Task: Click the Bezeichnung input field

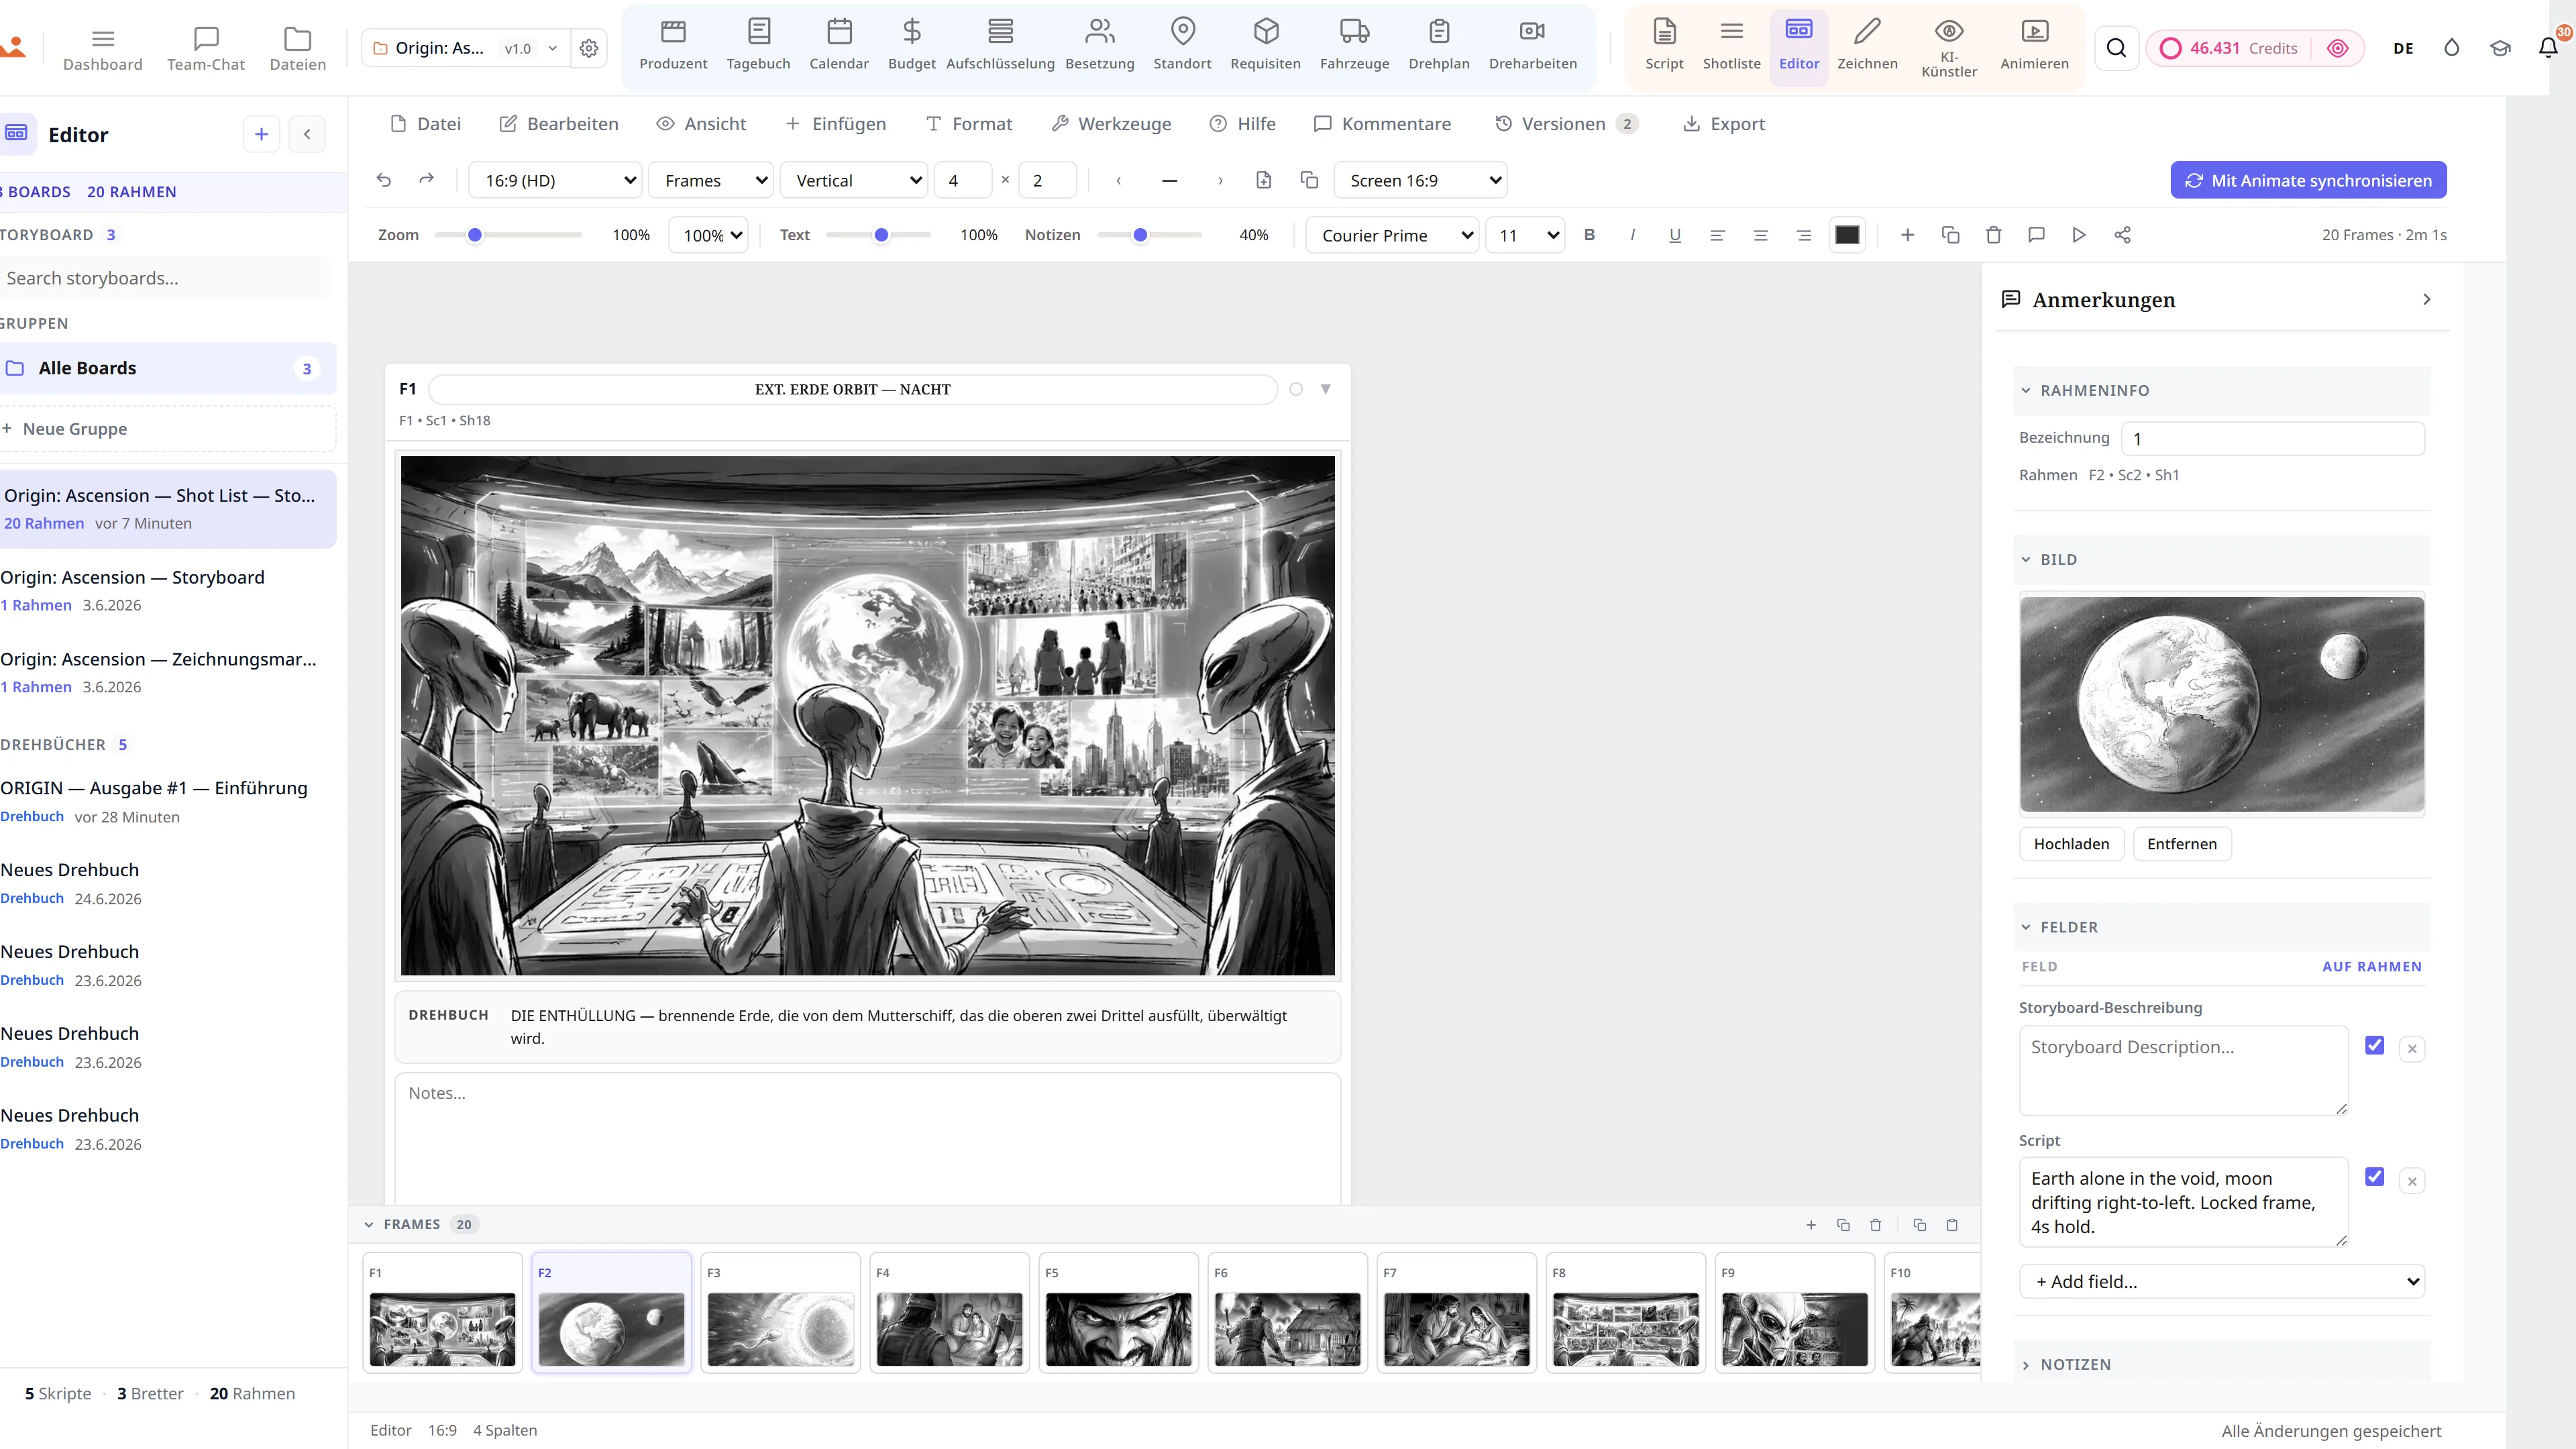Action: click(x=2272, y=438)
